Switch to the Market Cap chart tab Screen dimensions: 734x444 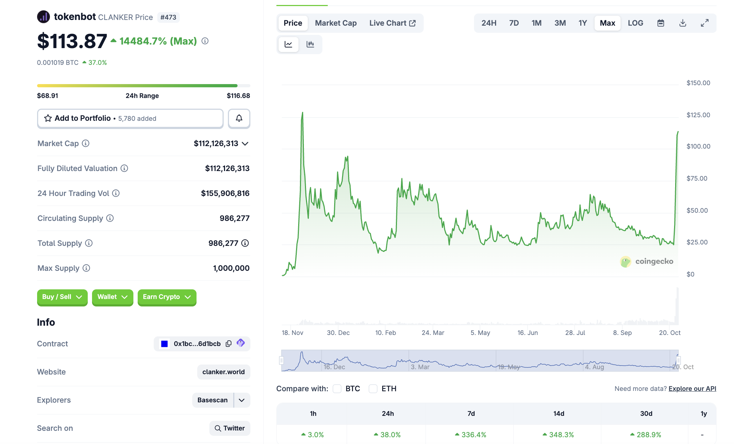pos(336,23)
